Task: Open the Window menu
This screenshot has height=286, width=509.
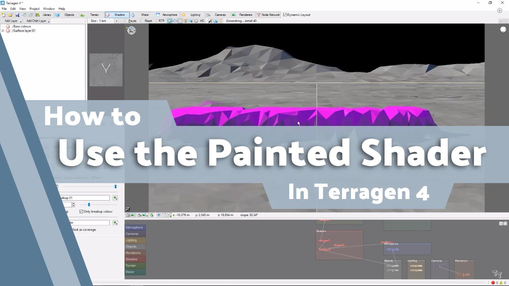Action: click(x=49, y=9)
